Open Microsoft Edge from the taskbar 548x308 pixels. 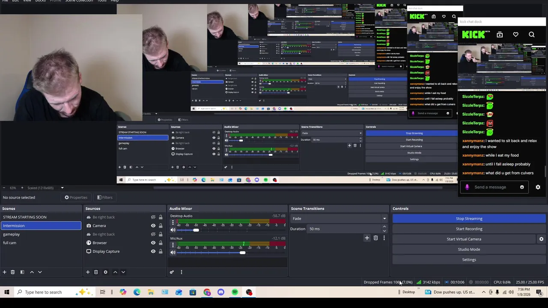(x=137, y=292)
